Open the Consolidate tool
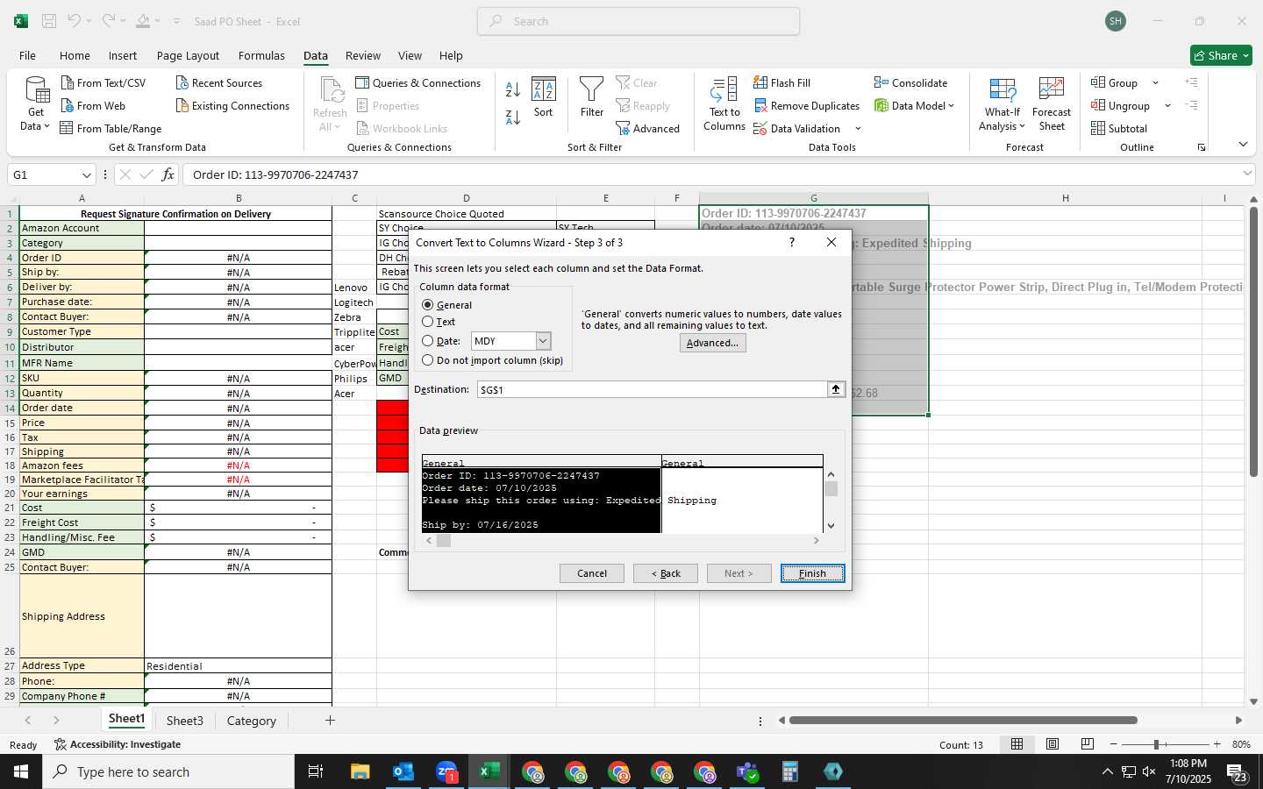Viewport: 1263px width, 789px height. 910,82
